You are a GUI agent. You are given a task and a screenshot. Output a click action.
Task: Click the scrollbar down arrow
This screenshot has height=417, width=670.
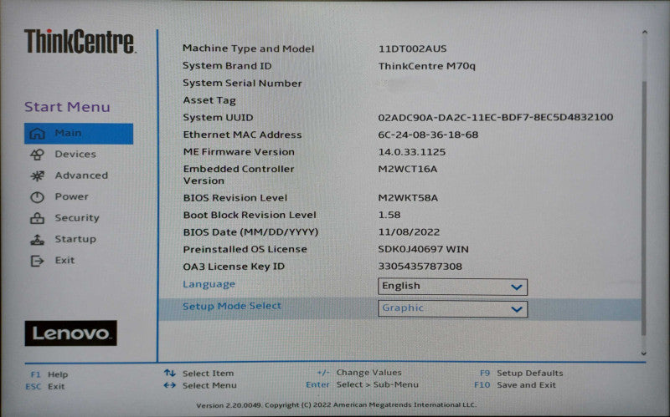point(644,353)
